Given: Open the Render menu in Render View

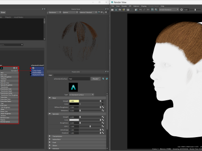Looking at the screenshot, I should click(124, 6).
